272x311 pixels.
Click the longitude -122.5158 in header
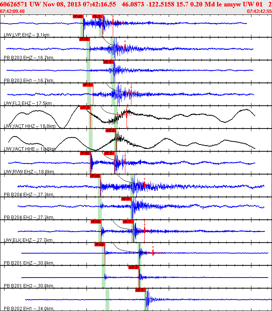coord(160,4)
